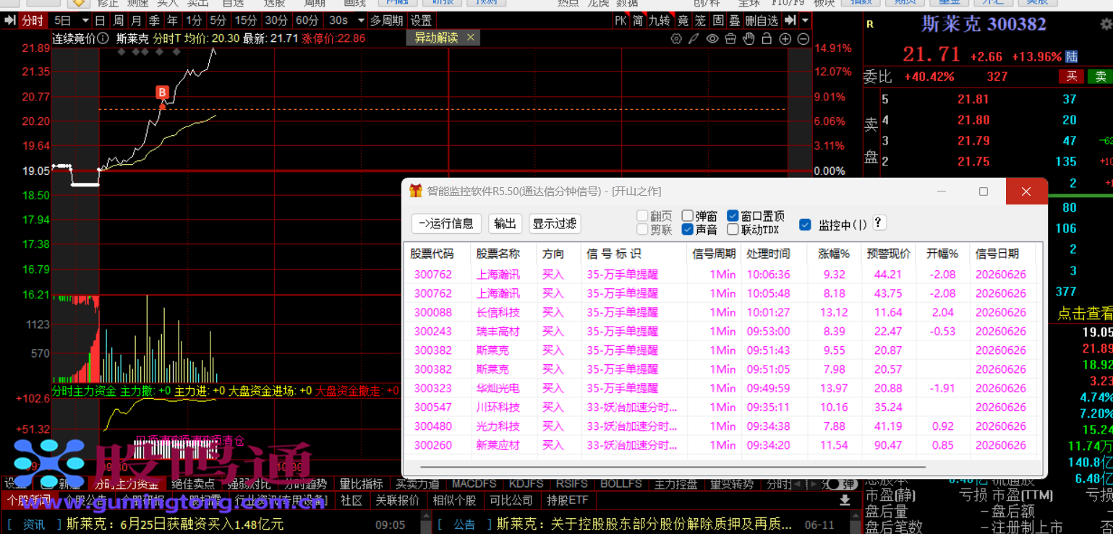Open the 持股ETF tab
The image size is (1113, 534).
[x=568, y=500]
